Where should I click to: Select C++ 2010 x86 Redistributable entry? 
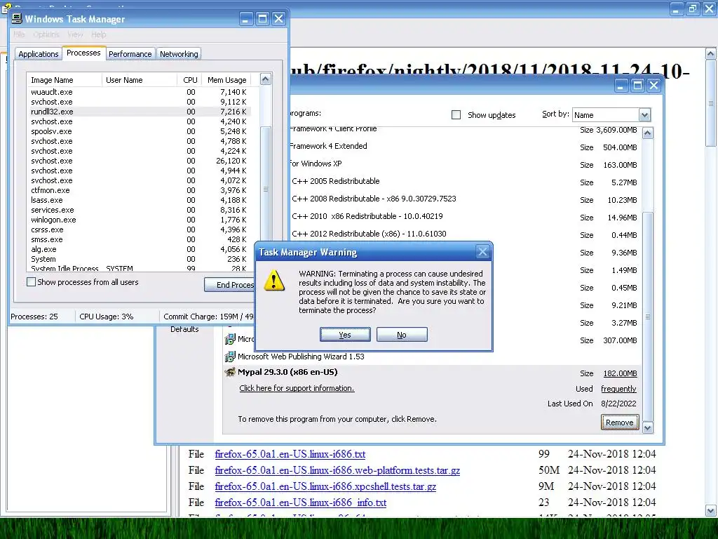pos(367,216)
